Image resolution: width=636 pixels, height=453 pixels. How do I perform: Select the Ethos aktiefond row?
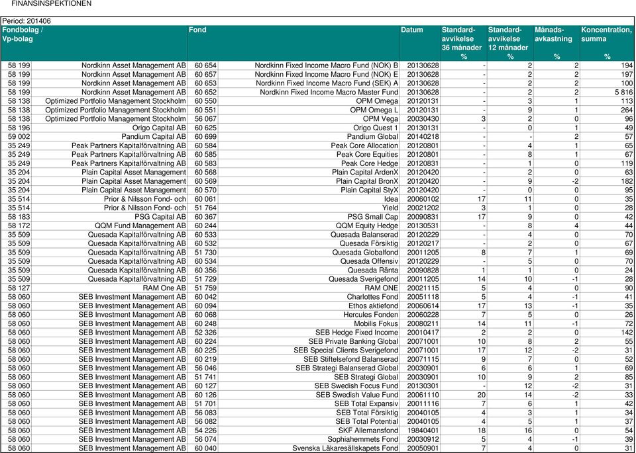(x=317, y=306)
